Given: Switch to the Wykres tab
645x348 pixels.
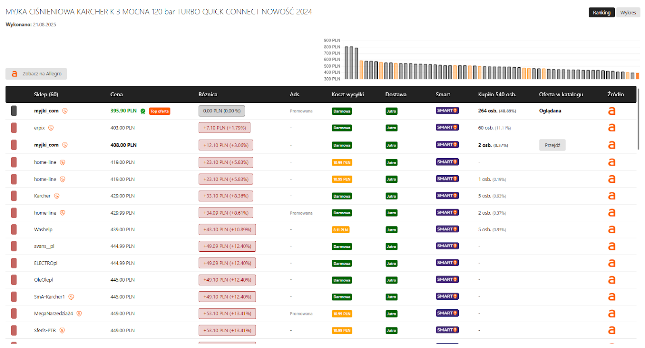Looking at the screenshot, I should click(628, 12).
